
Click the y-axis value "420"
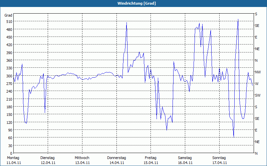[9, 45]
